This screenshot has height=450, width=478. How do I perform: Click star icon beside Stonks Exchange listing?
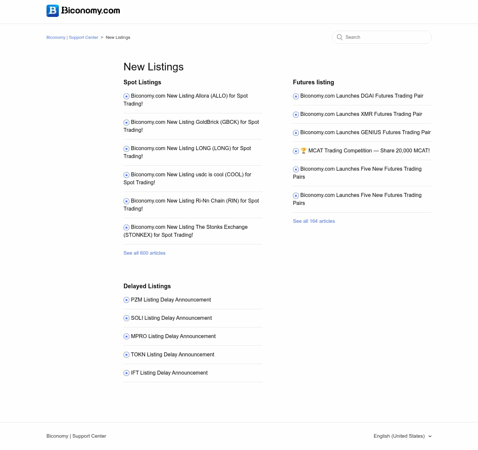126,227
